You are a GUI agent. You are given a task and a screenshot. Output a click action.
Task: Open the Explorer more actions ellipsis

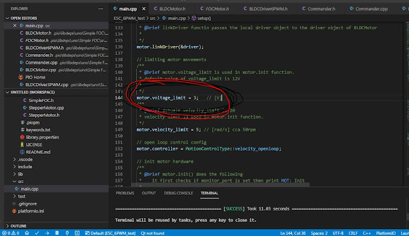[101, 8]
